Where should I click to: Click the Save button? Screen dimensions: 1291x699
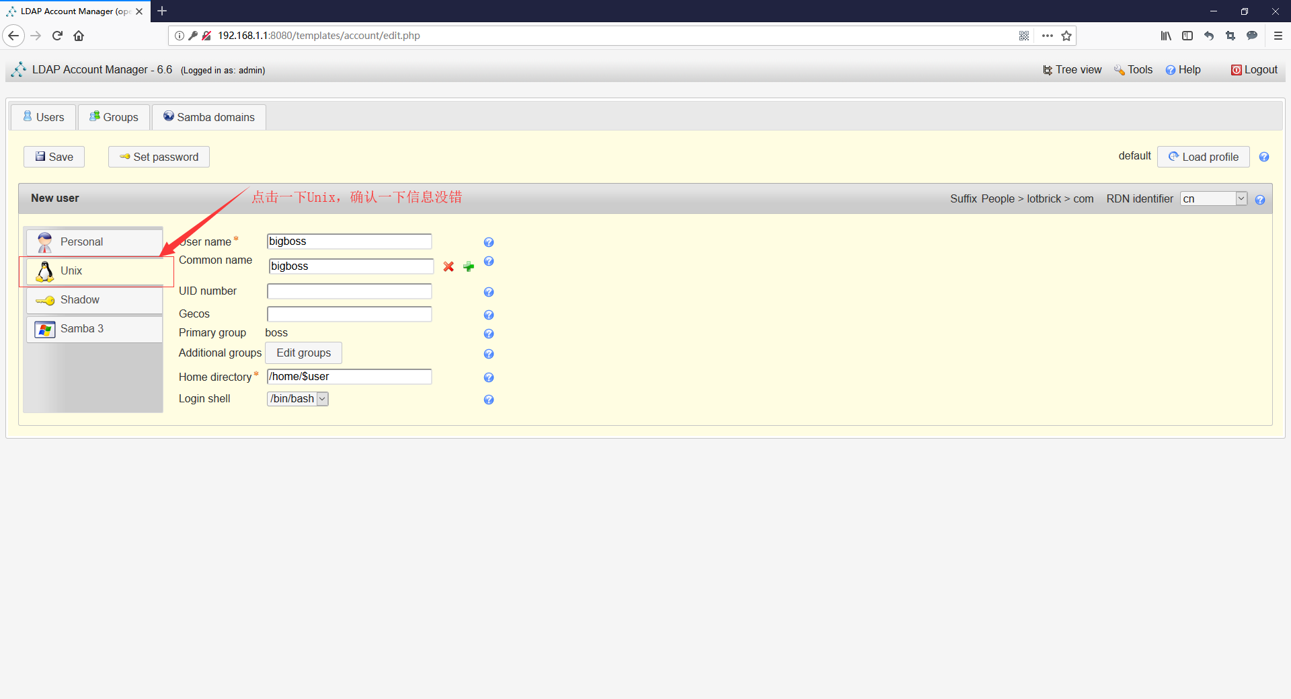(x=54, y=157)
